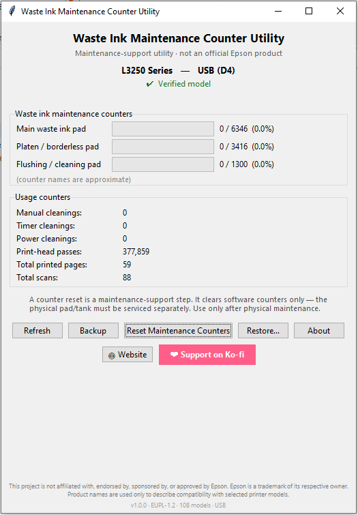
Task: Click the large Waste Ink Maintenance Counter Utility heading
Action: 179,38
